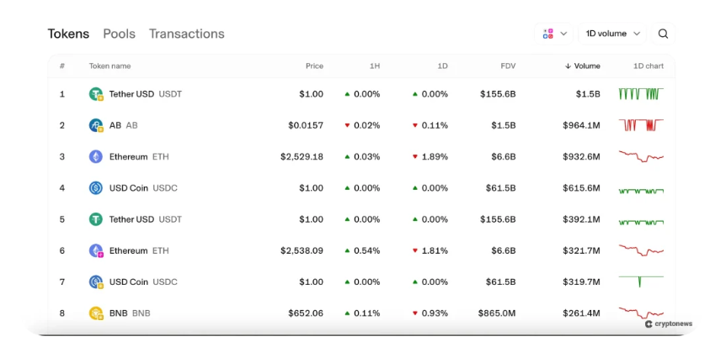Image resolution: width=726 pixels, height=347 pixels.
Task: Click the 1D chart sparkline for Tether row 1
Action: click(641, 94)
